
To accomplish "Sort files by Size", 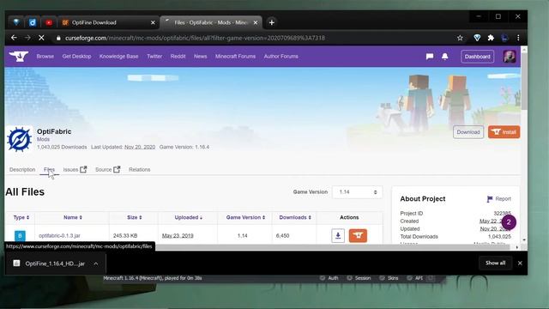I will coord(134,217).
